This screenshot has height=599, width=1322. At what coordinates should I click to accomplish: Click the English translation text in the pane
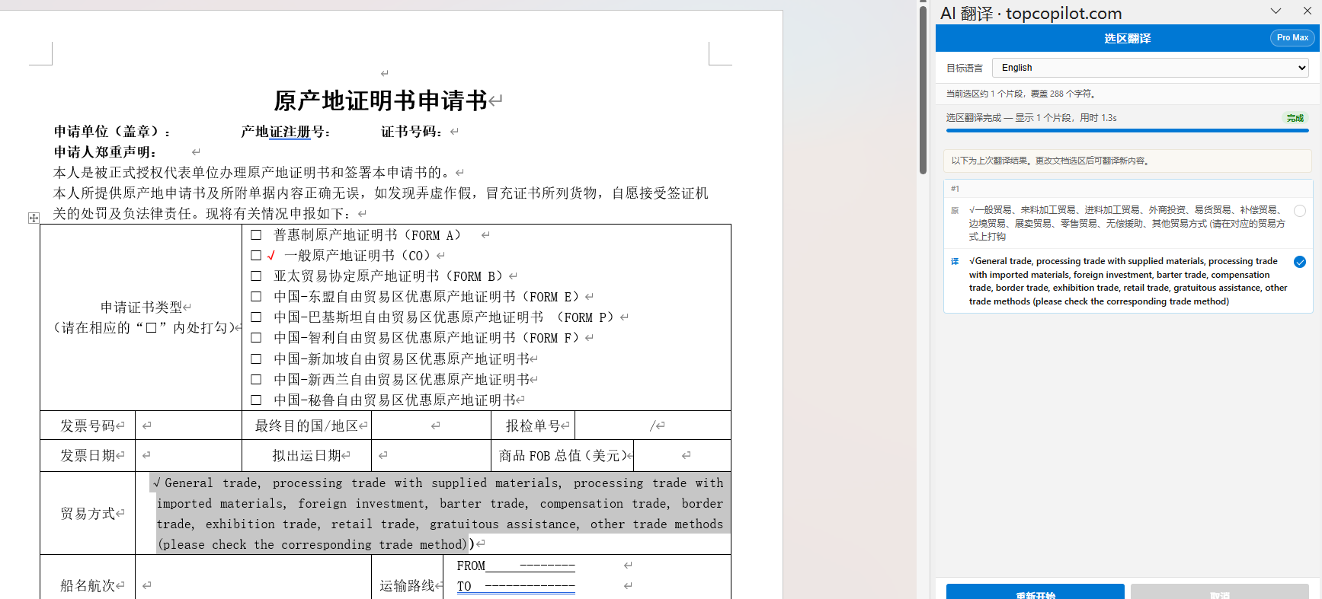pos(1128,281)
